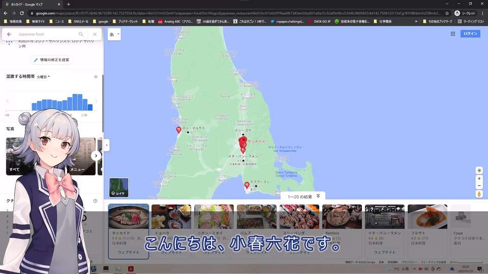The width and height of the screenshot is (488, 274).
Task: Open the 検索サイト bookmark folder
Action: (x=36, y=21)
